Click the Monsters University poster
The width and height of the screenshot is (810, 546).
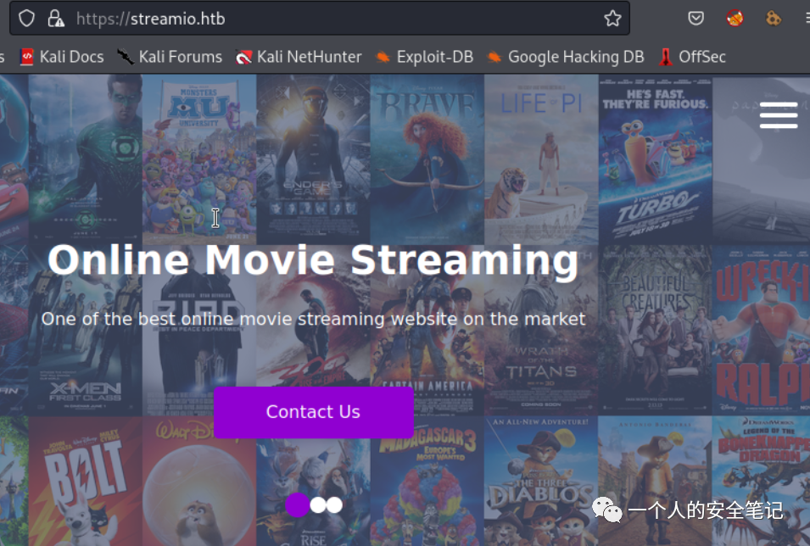pos(198,159)
